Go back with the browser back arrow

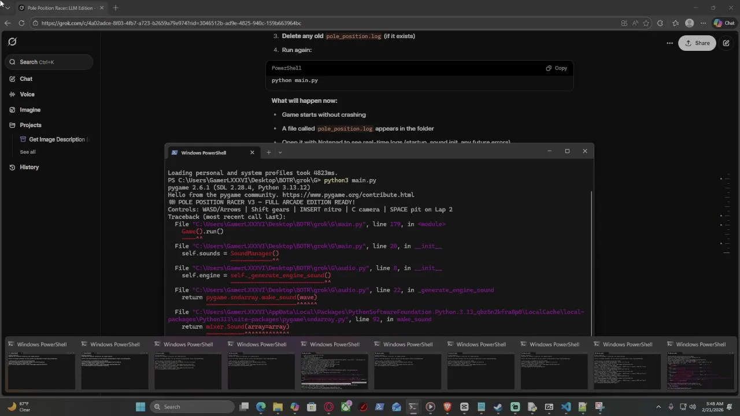(x=8, y=23)
